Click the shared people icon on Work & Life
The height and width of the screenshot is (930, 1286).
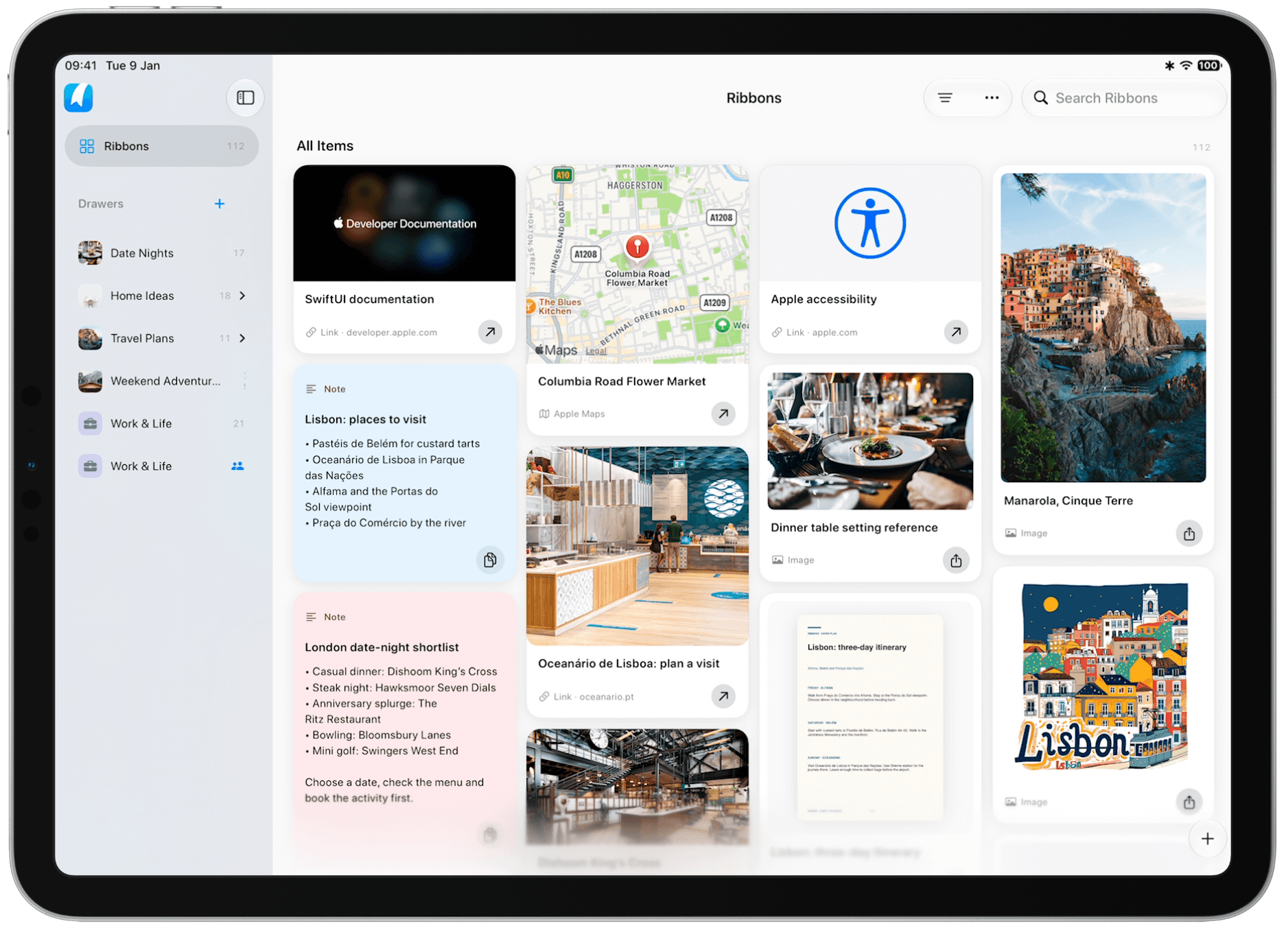coord(237,466)
